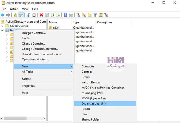Select Shared Folder in New submenu
The height and width of the screenshot is (123, 180).
[x=105, y=119]
